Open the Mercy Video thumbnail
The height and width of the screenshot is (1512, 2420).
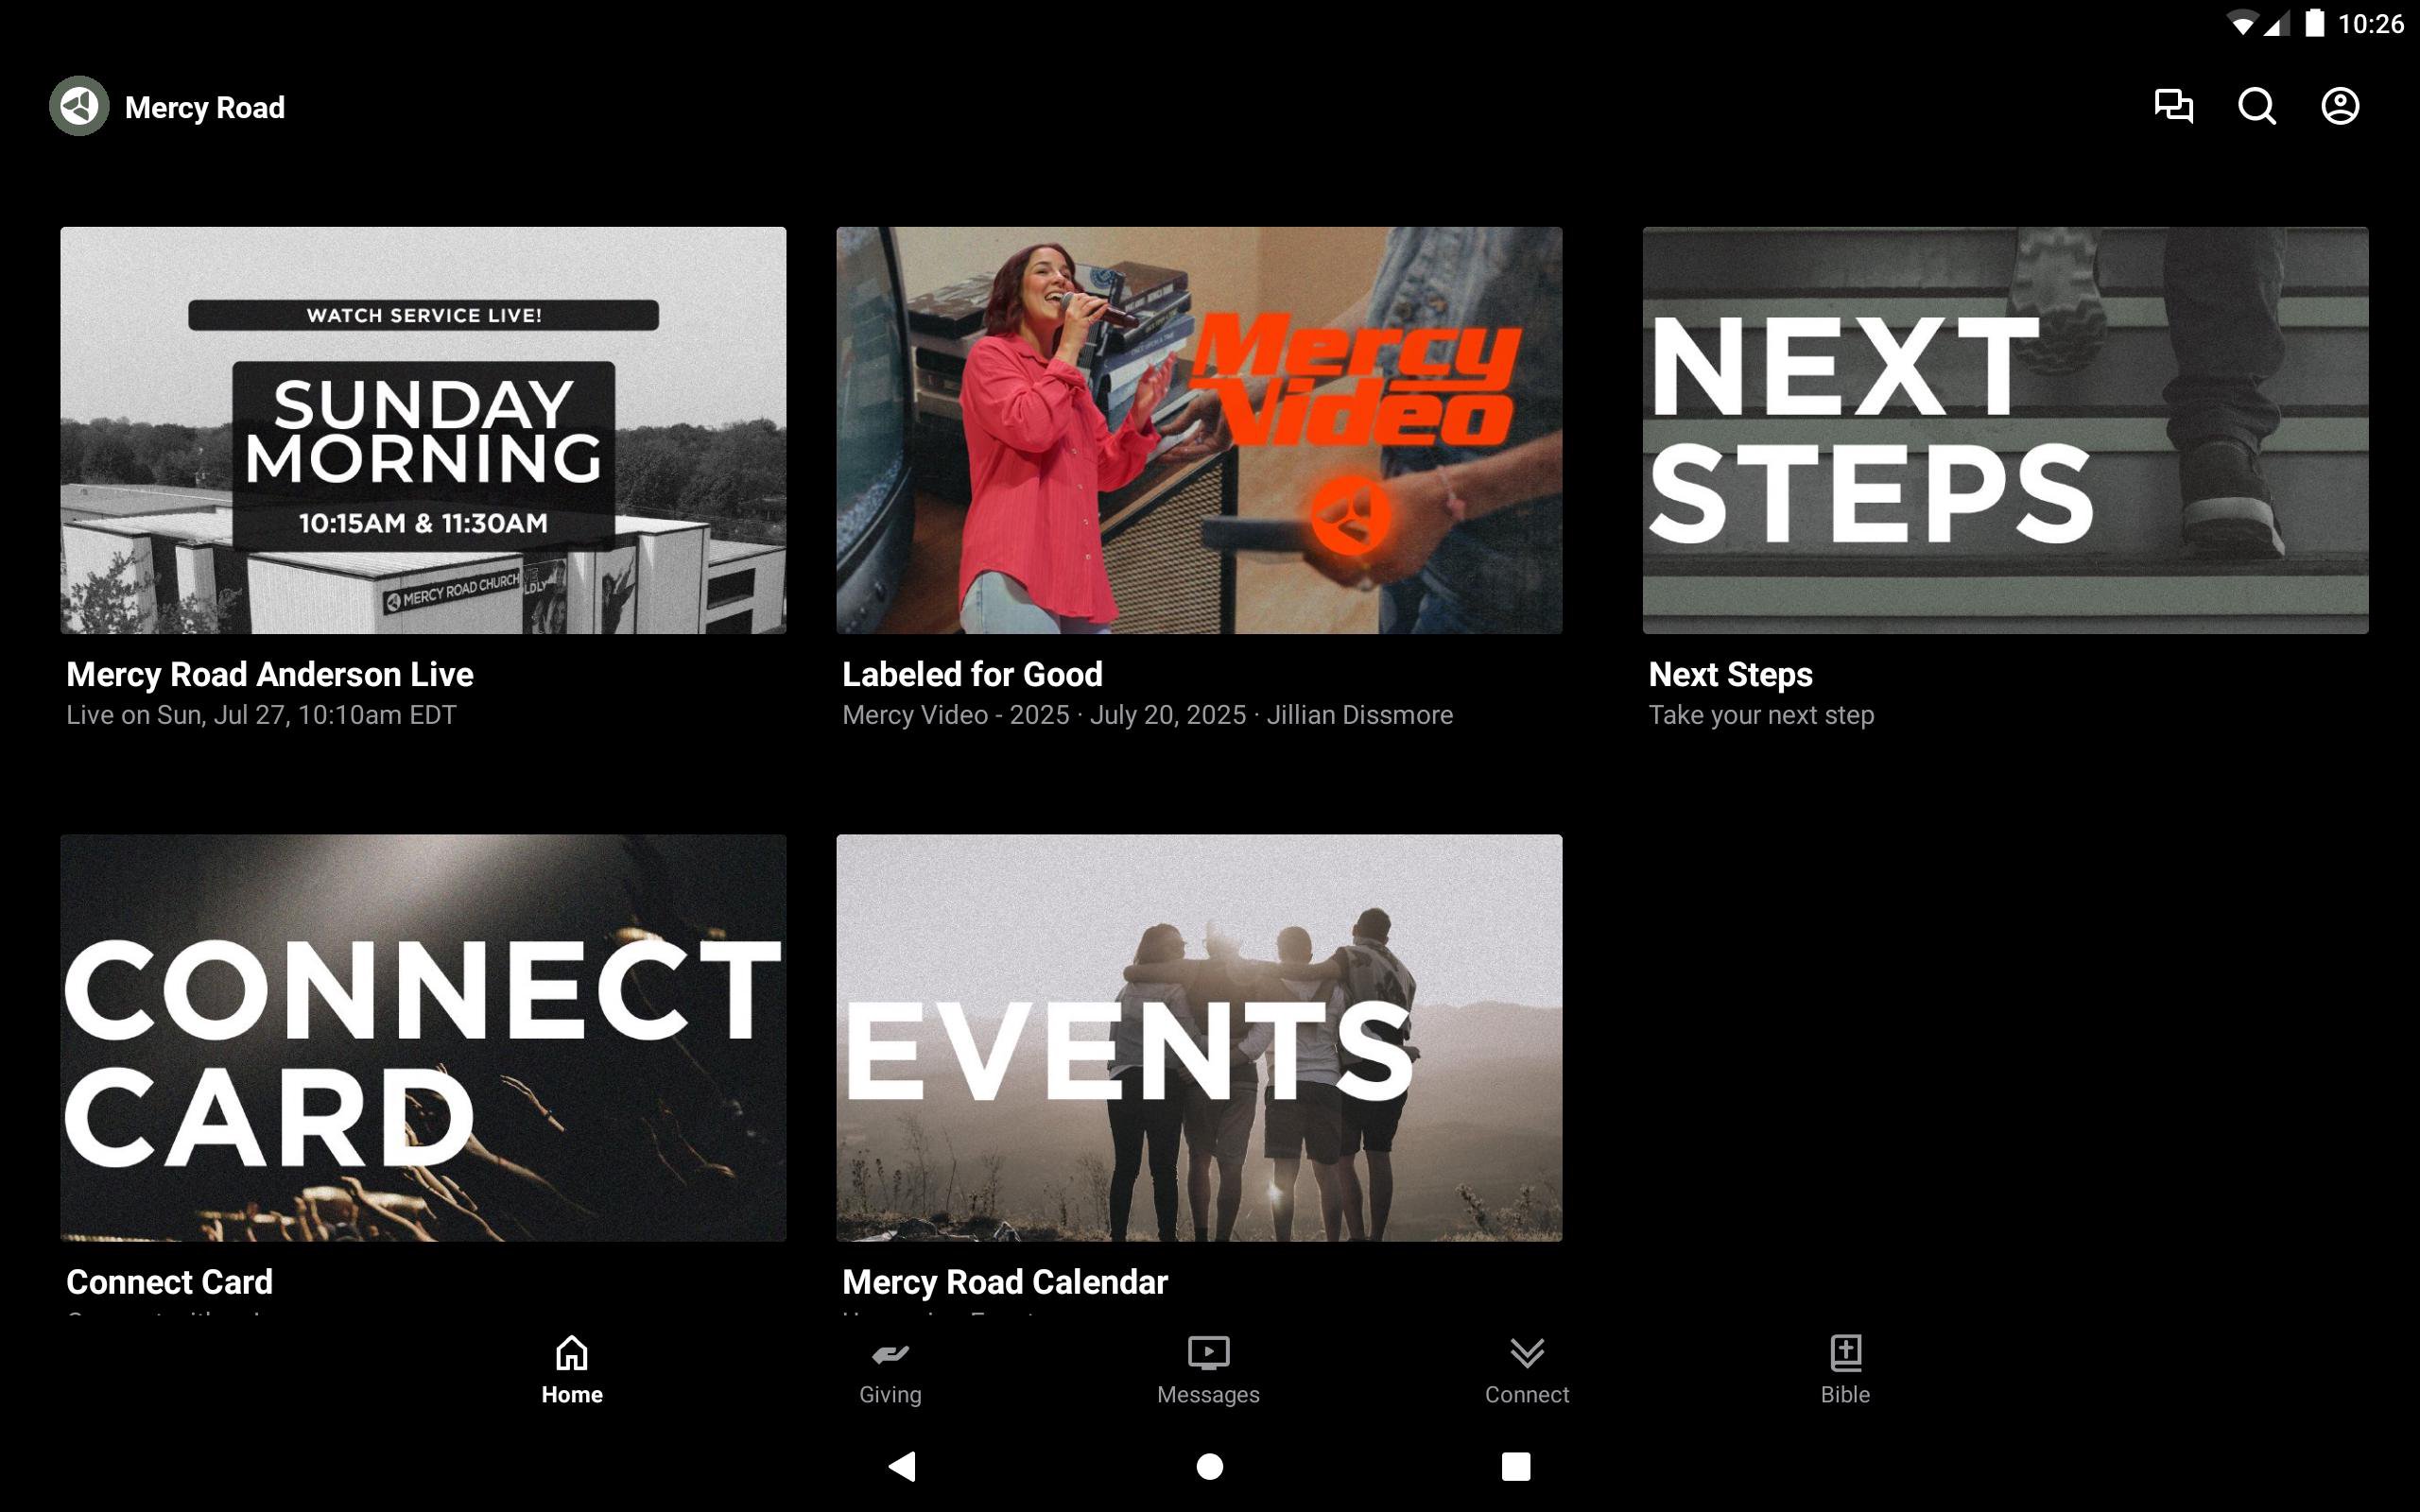[x=1199, y=430]
